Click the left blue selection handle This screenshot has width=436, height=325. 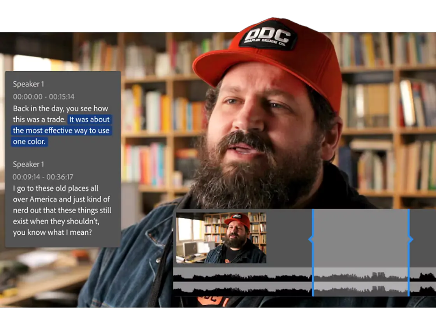[312, 239]
